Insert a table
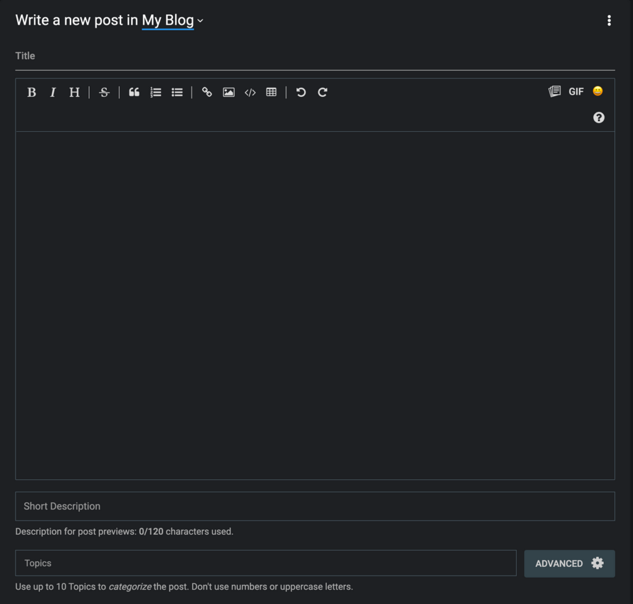The width and height of the screenshot is (633, 604). click(x=271, y=93)
